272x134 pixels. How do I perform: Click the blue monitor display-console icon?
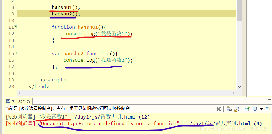pos(255,109)
